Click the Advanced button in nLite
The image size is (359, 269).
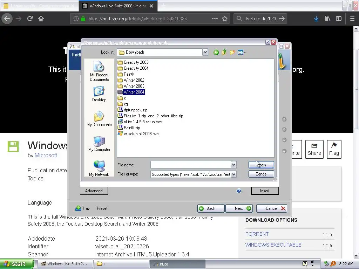coord(94,191)
